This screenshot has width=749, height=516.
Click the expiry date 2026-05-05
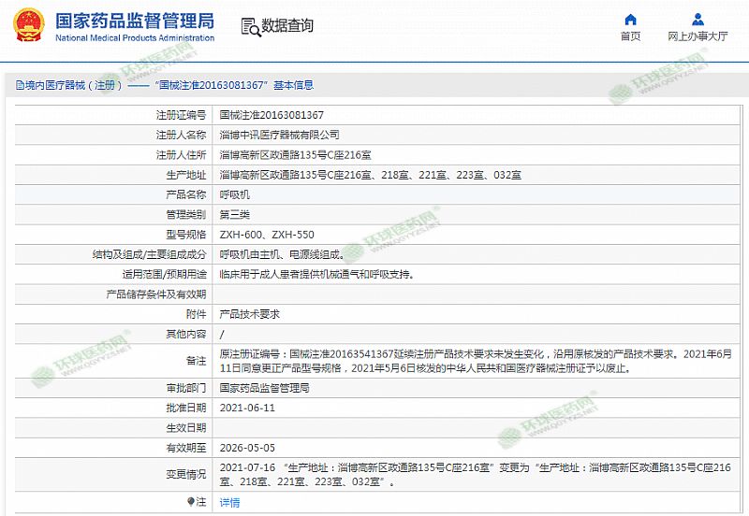tap(247, 447)
